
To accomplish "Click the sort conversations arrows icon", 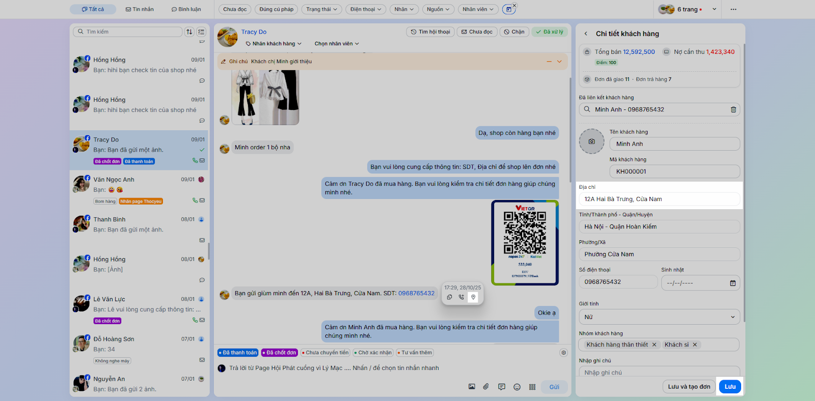I will pos(189,32).
